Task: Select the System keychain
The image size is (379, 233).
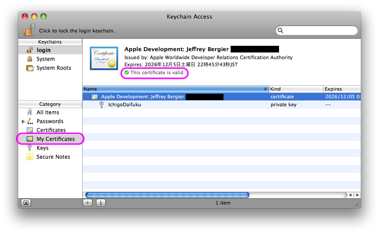Action: (45, 59)
